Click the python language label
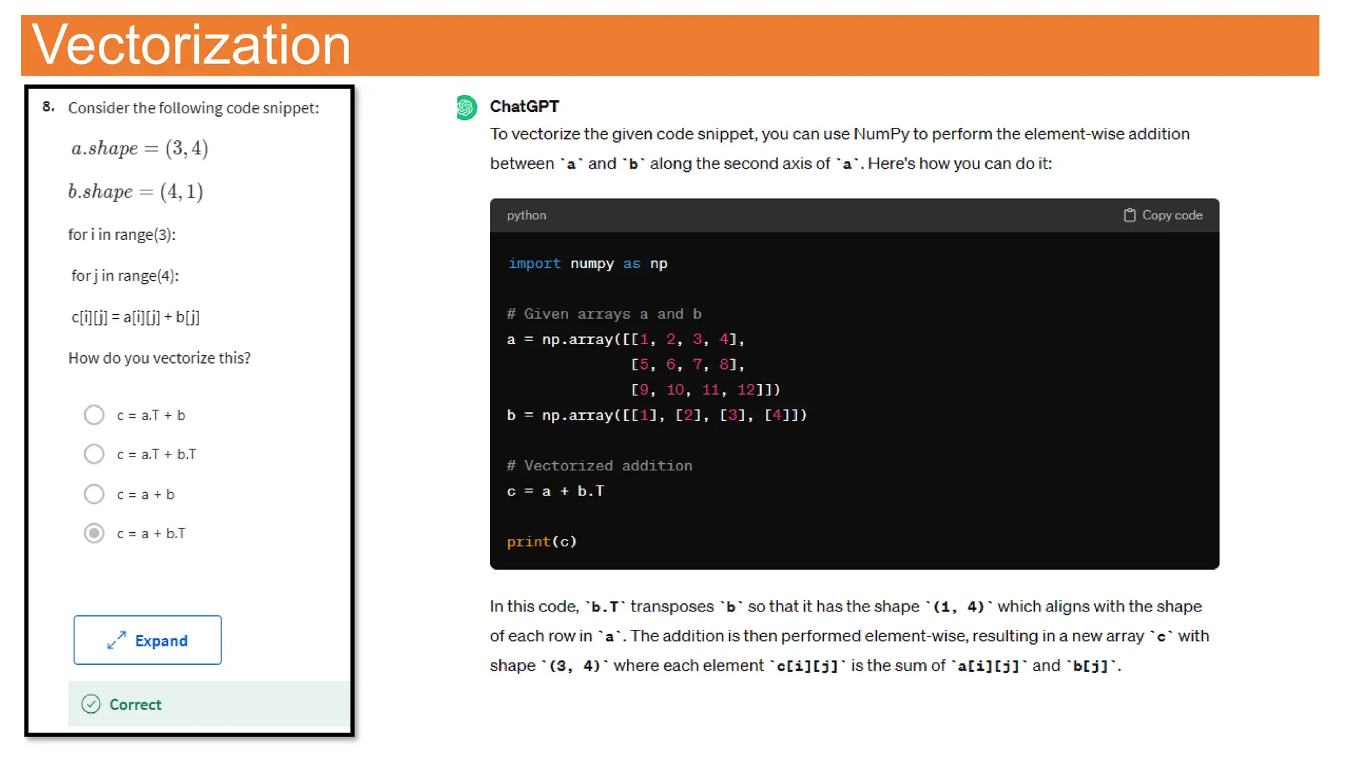1349x759 pixels. point(526,215)
